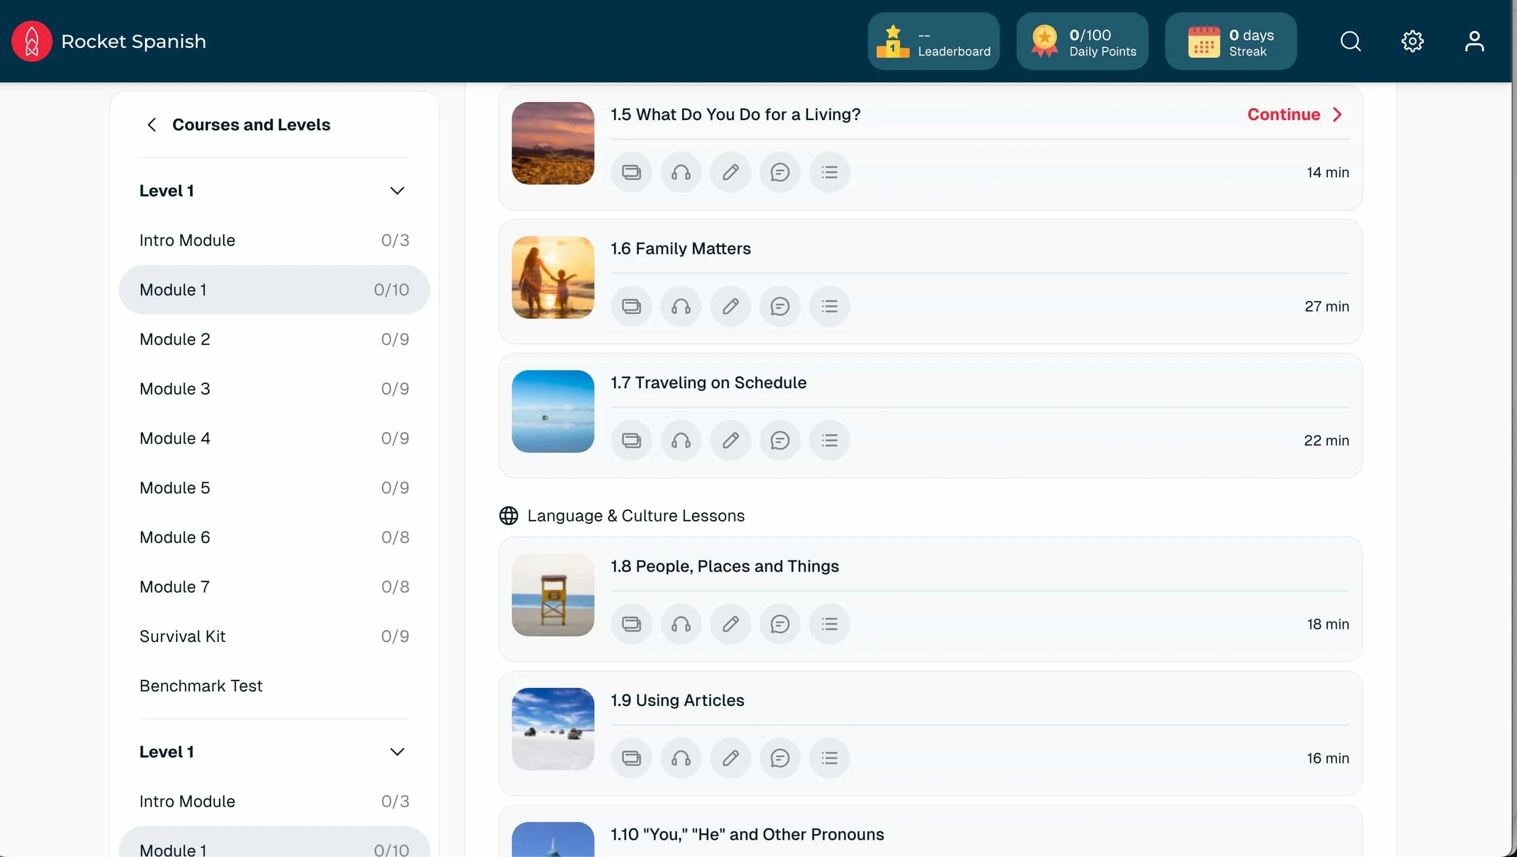1517x857 pixels.
Task: Open the Survival Kit module
Action: [x=183, y=636]
